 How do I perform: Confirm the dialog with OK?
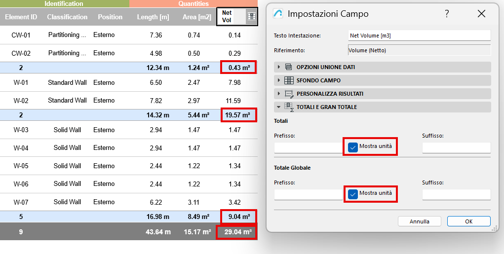click(x=468, y=221)
